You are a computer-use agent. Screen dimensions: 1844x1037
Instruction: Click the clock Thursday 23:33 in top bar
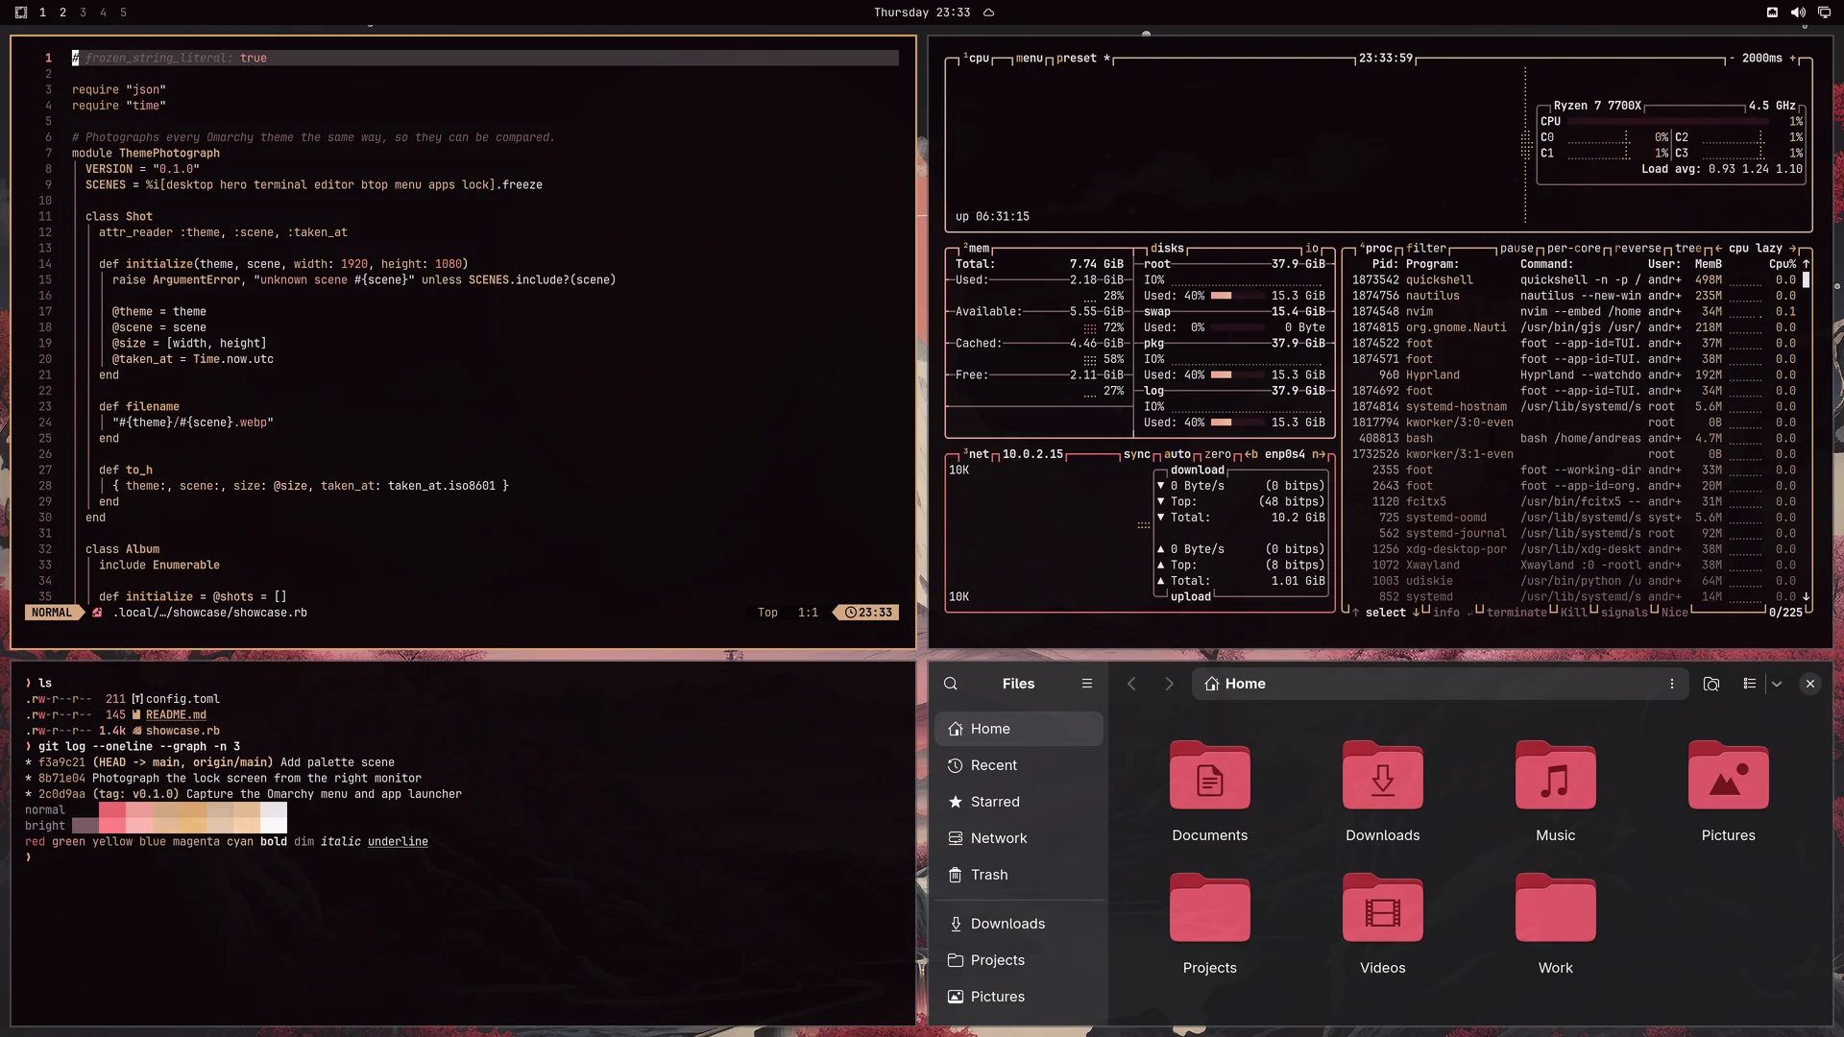pyautogui.click(x=921, y=12)
